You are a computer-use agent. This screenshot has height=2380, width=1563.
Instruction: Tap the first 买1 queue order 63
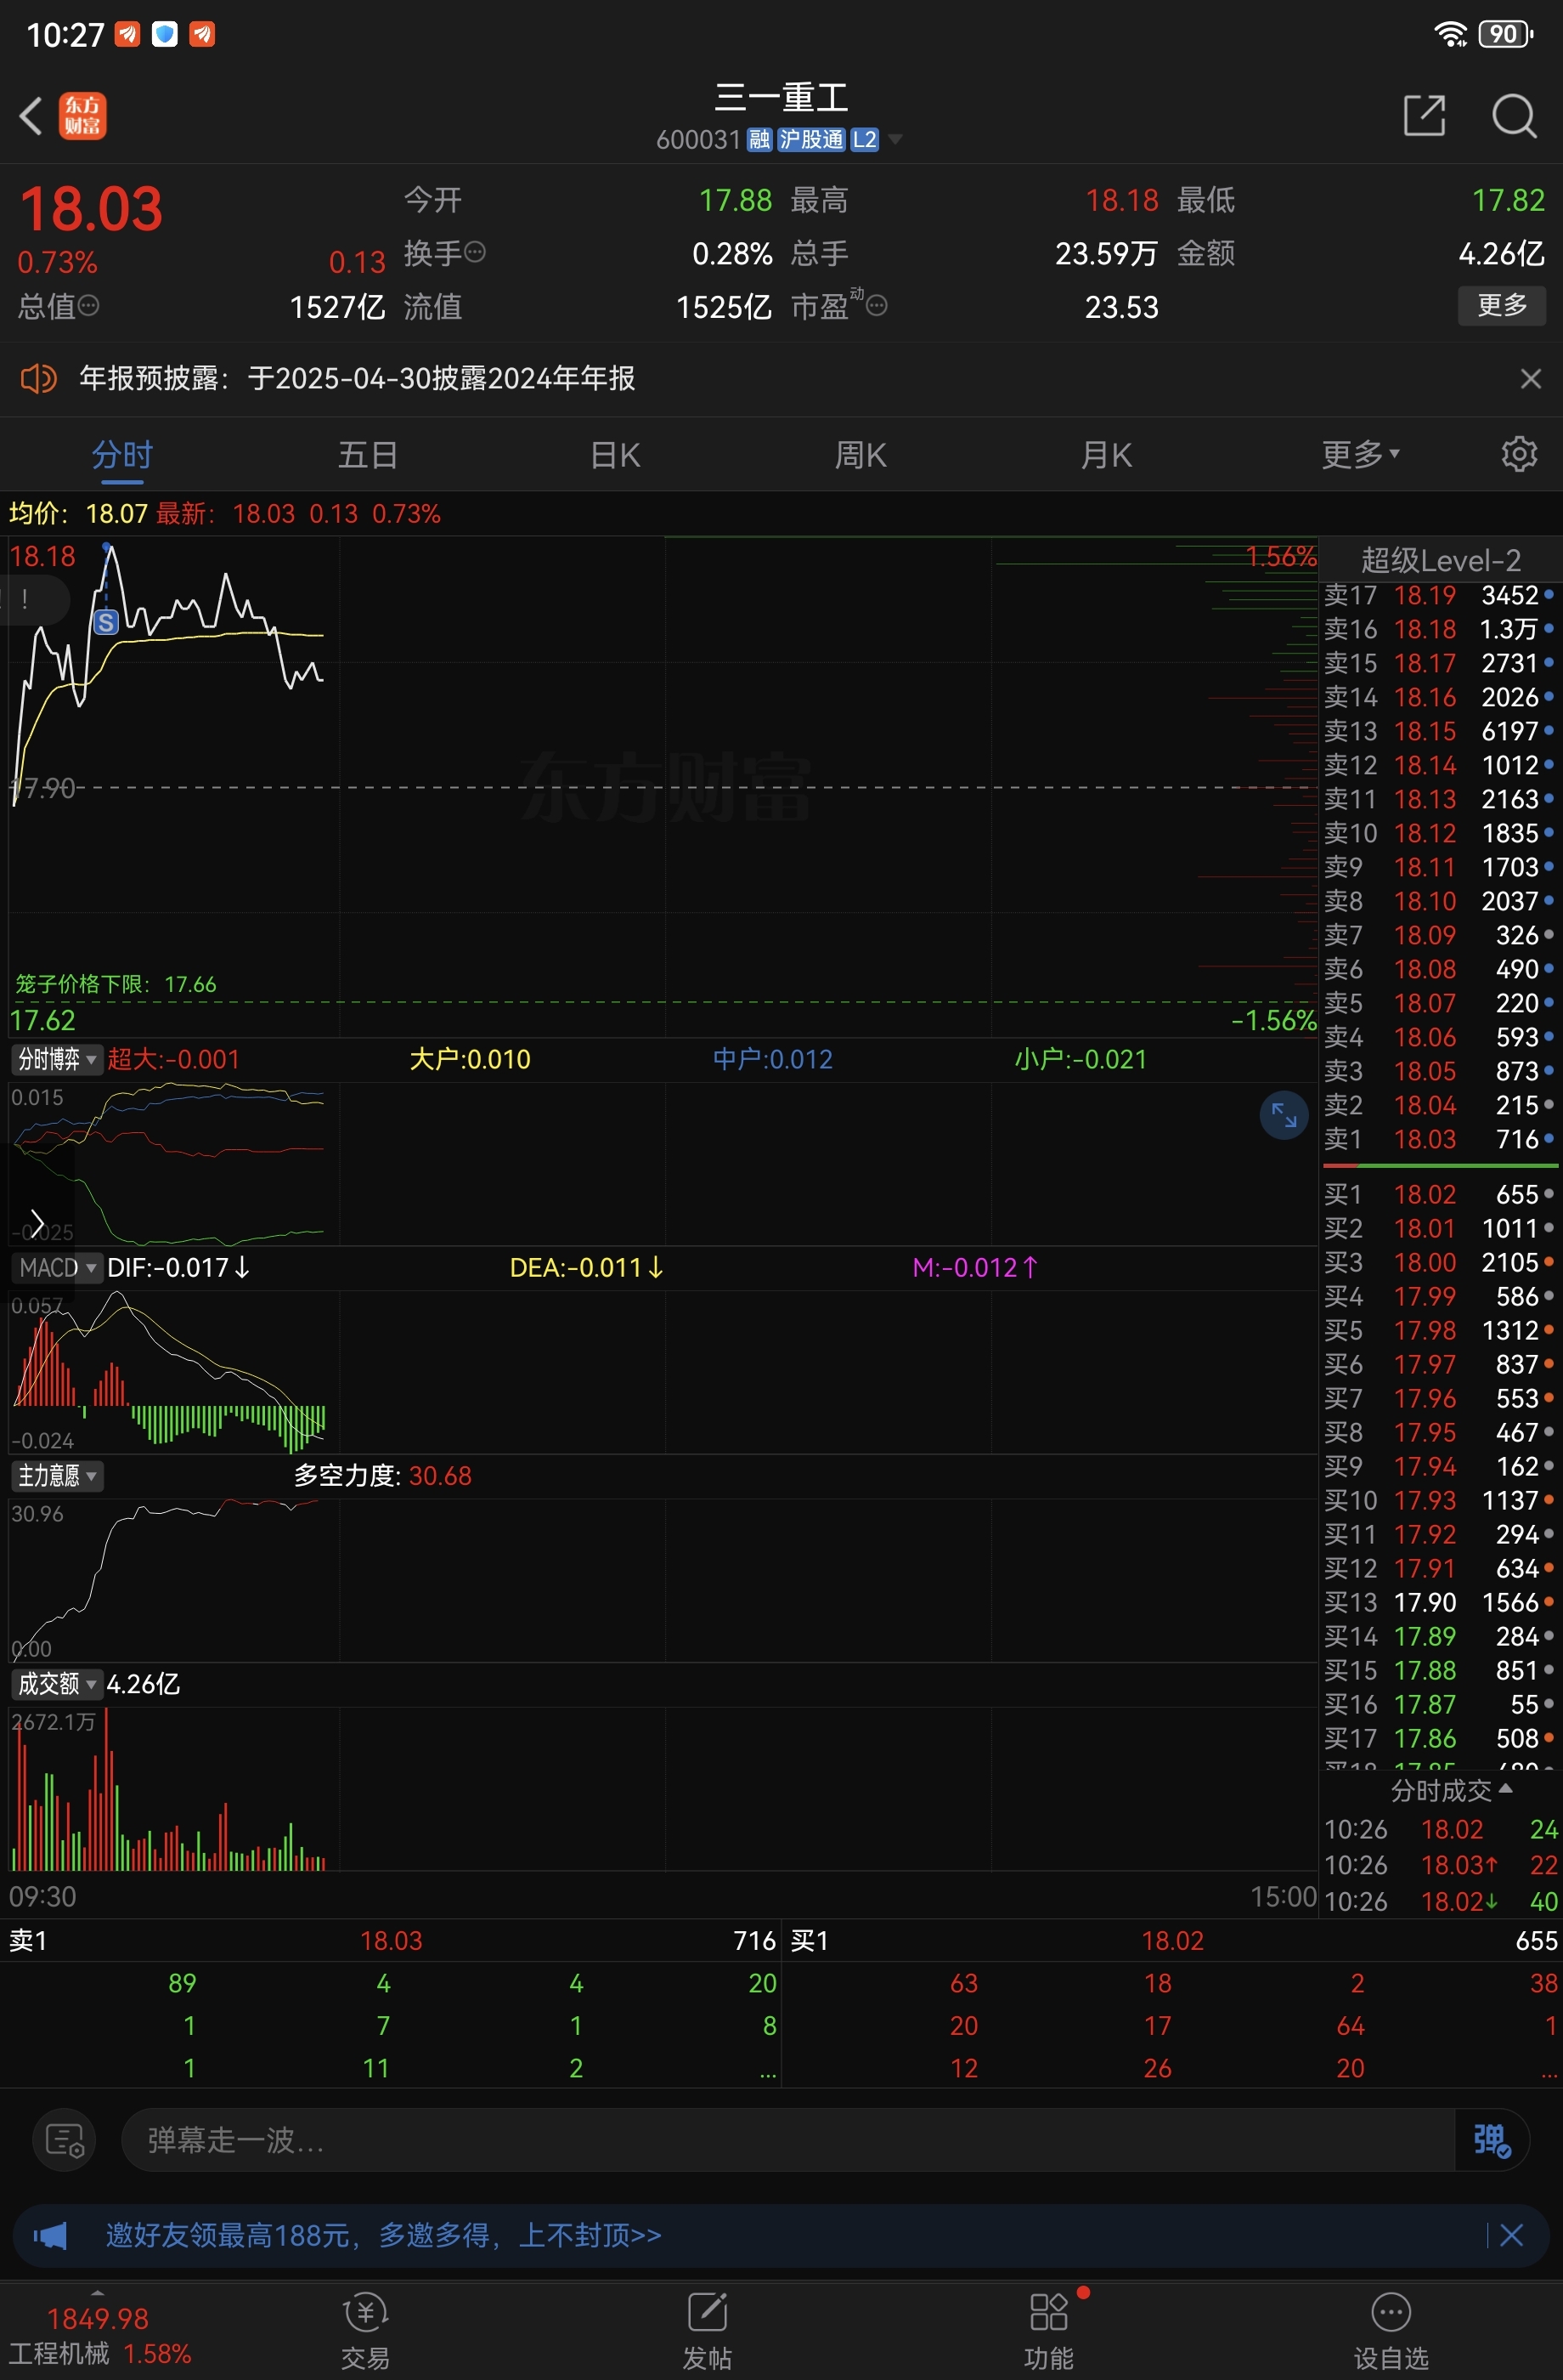pos(963,1983)
